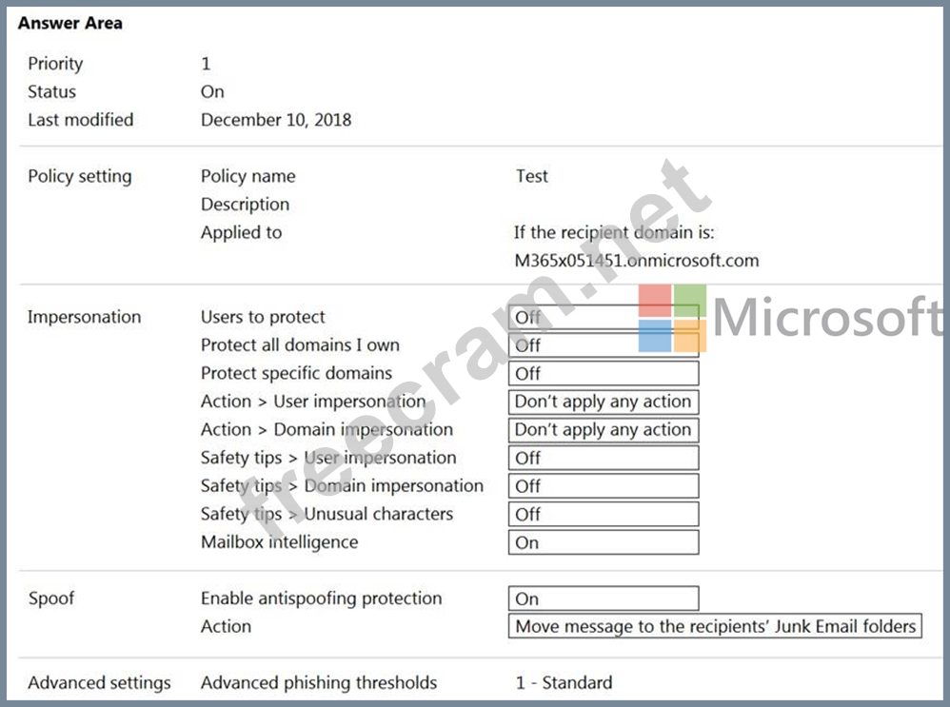Click the M365x051451.onmicrosoft.com domain text
This screenshot has width=950, height=707.
tap(636, 260)
